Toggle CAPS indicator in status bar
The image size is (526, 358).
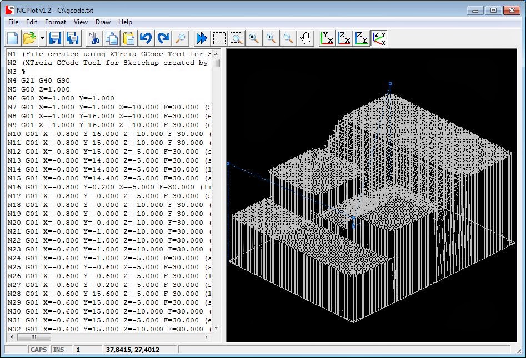(38, 350)
